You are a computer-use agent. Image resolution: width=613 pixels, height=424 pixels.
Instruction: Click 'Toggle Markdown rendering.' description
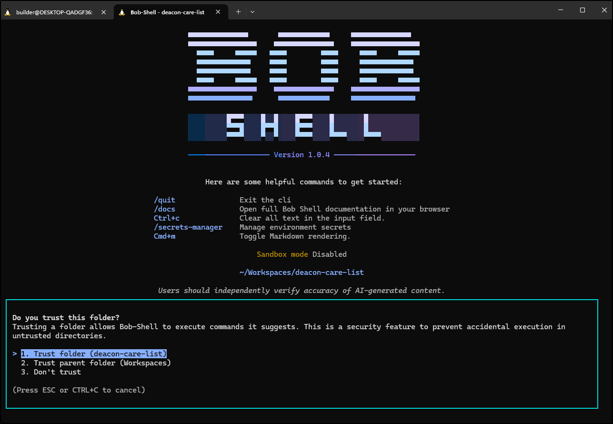pos(295,236)
